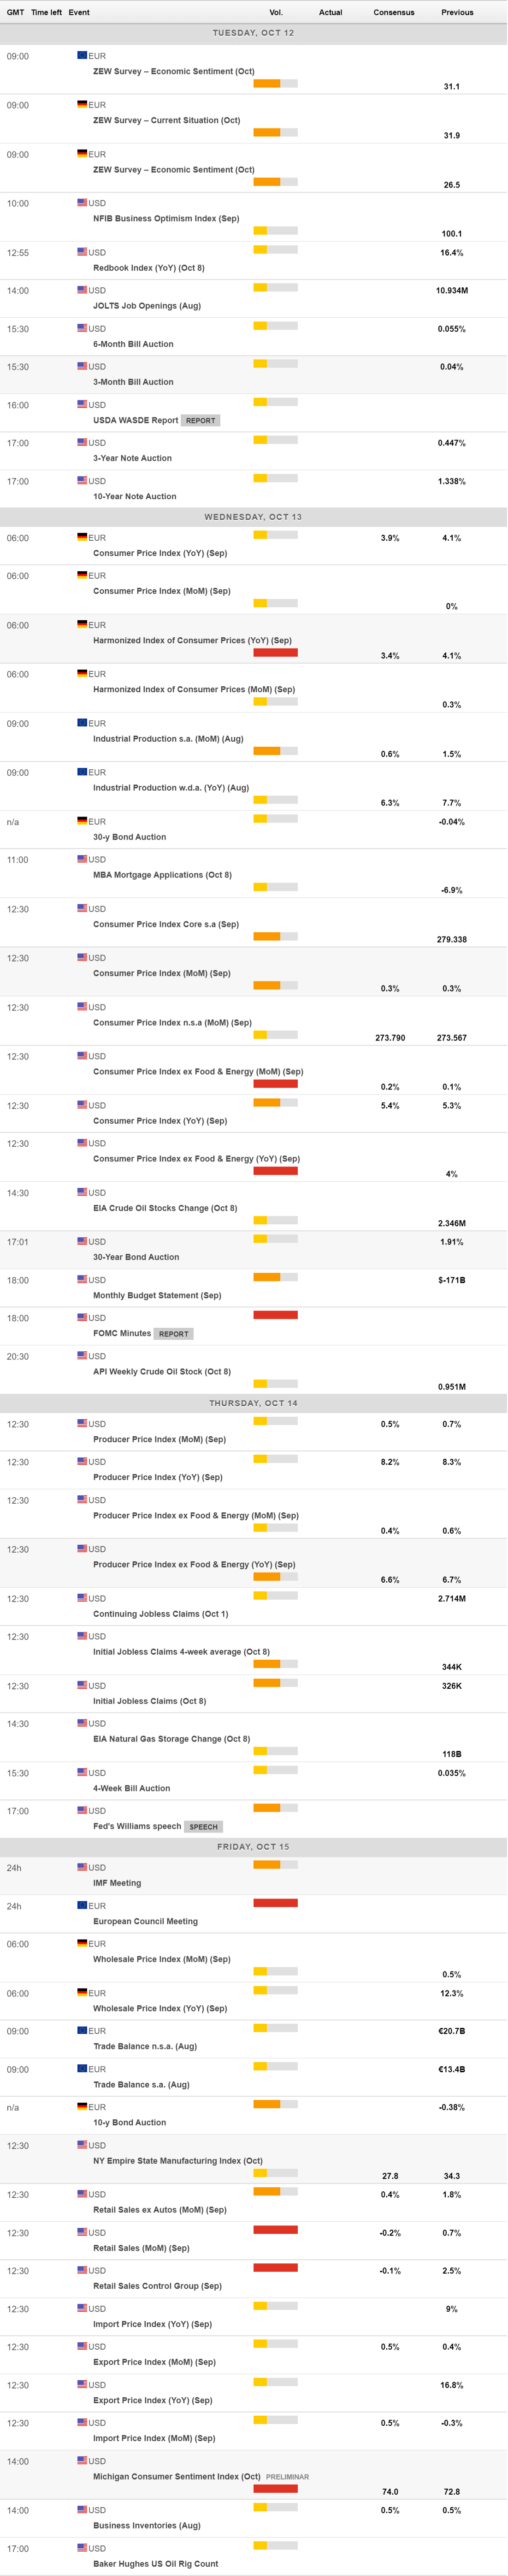508x2576 pixels.
Task: Click German flag beside 30-y Bond Auction
Action: tap(82, 821)
